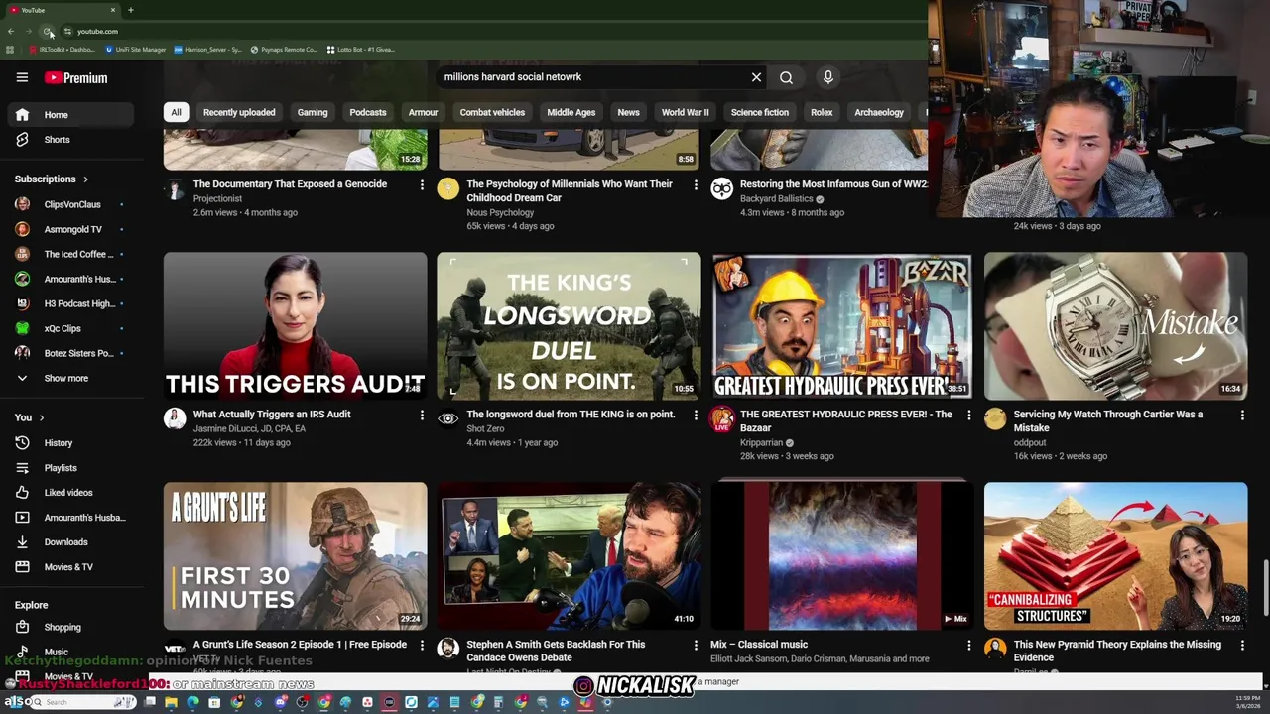Go back in browser history
This screenshot has height=714, width=1270.
click(x=10, y=32)
